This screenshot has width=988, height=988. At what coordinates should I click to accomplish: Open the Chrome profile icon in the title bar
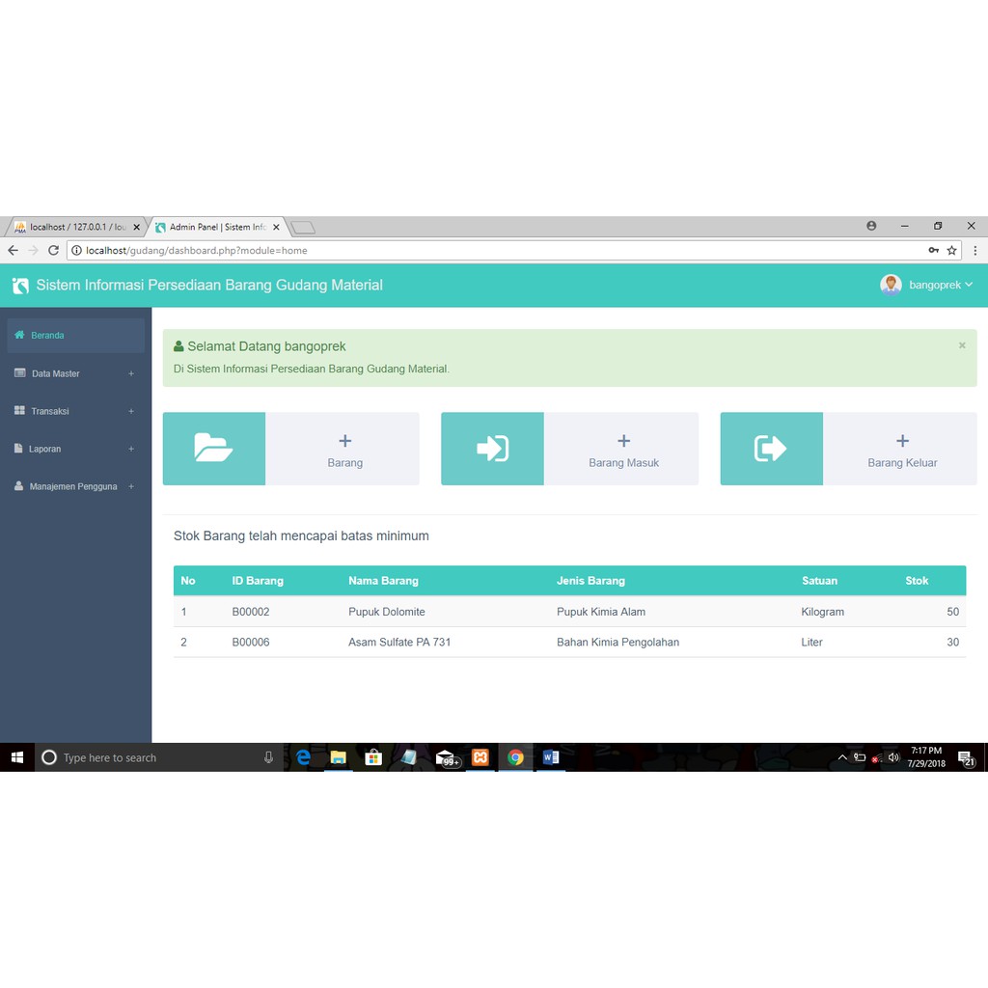tap(871, 226)
